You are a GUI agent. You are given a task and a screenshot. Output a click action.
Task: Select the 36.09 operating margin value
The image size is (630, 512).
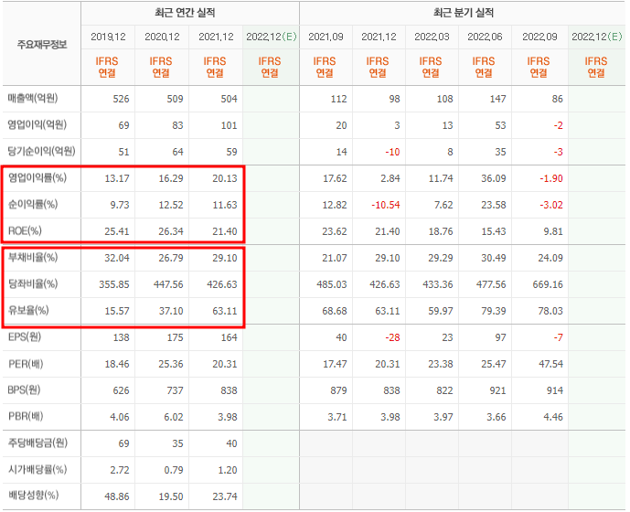pos(494,178)
